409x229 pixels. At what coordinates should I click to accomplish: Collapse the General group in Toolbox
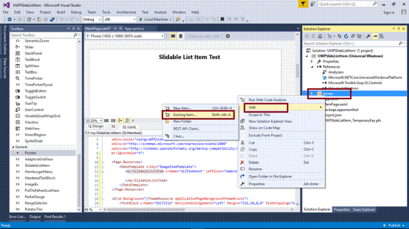click(x=13, y=147)
